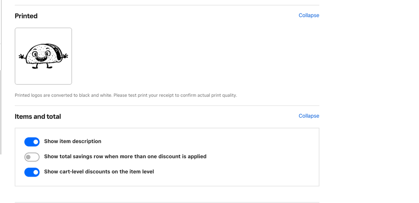Select the Printed section heading
The width and height of the screenshot is (419, 203).
[26, 16]
